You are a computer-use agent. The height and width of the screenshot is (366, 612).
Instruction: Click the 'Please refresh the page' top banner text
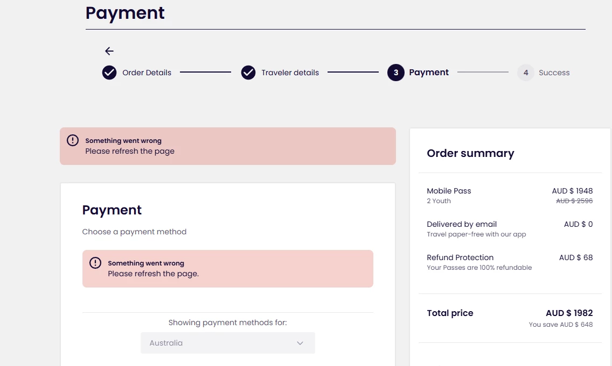click(130, 151)
